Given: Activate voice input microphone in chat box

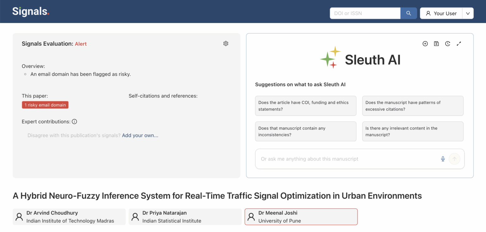Looking at the screenshot, I should pos(443,159).
